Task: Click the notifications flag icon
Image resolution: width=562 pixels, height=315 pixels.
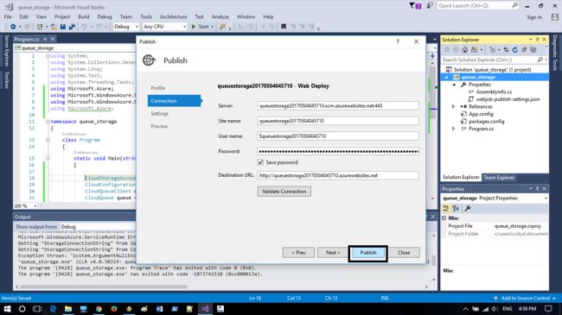Action: [415, 6]
